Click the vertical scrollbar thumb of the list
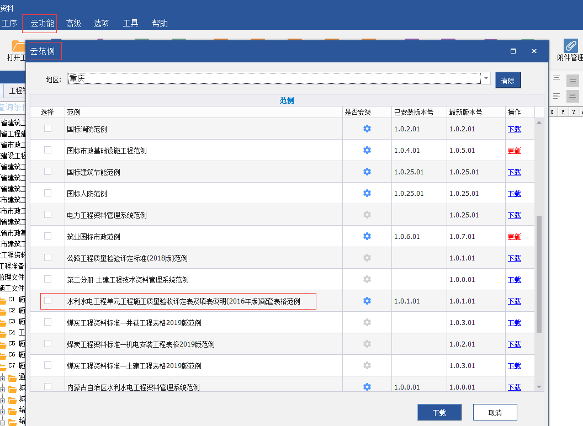 coord(539,274)
